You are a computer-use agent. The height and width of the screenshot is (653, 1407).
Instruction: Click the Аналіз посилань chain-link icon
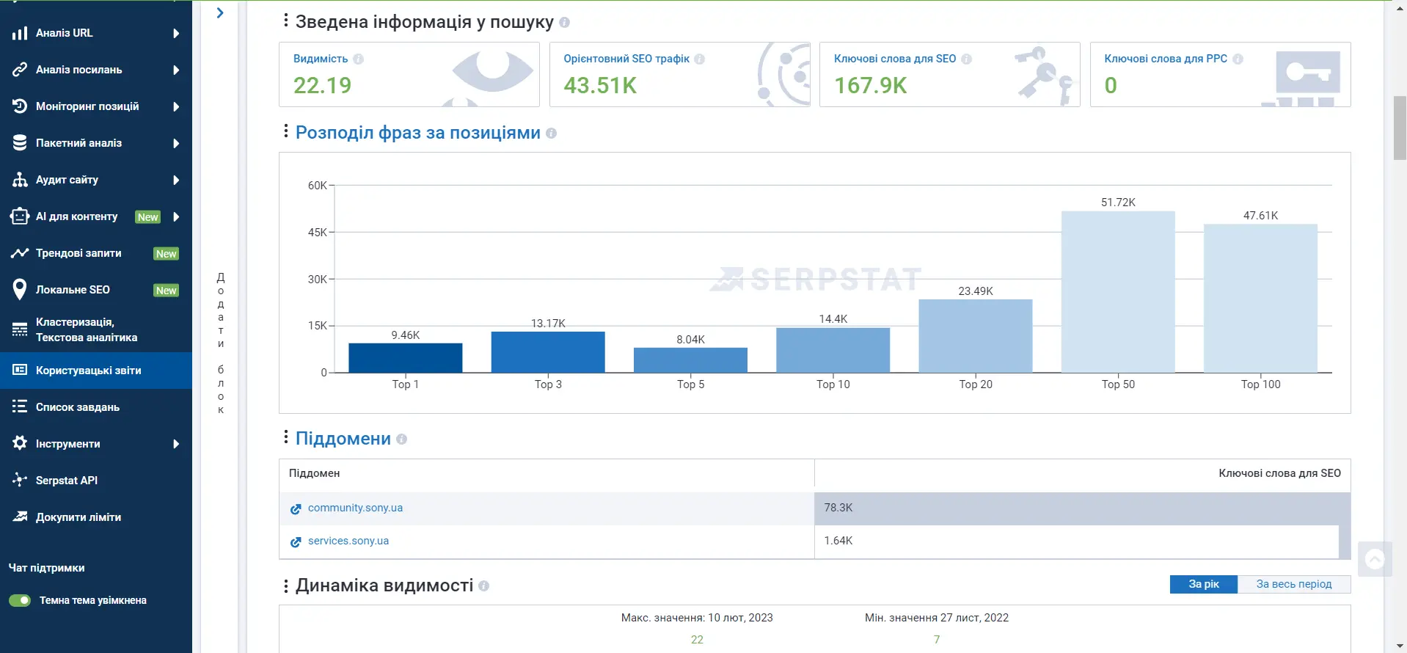click(x=20, y=70)
